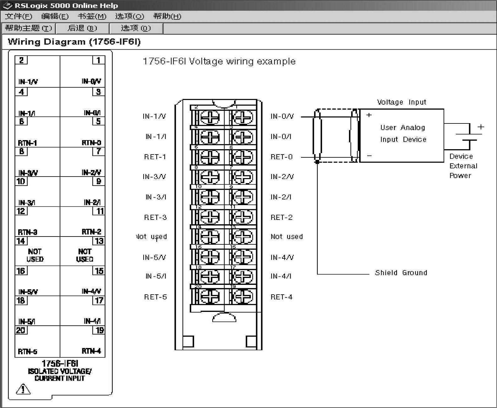
Task: Click the "Device External Power" text
Action: pyautogui.click(x=463, y=166)
